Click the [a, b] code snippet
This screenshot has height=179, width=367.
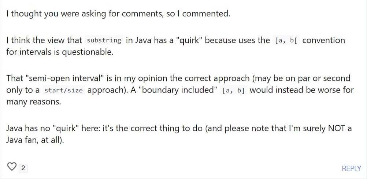tap(233, 91)
